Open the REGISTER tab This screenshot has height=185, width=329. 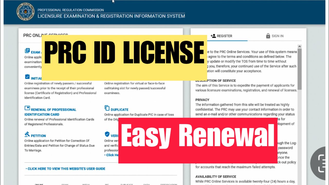pos(221,36)
